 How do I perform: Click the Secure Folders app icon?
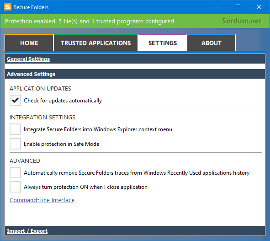click(x=8, y=7)
